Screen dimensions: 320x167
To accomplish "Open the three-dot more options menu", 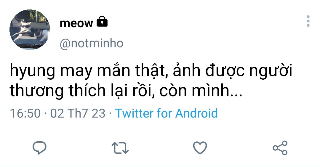I will click(308, 21).
